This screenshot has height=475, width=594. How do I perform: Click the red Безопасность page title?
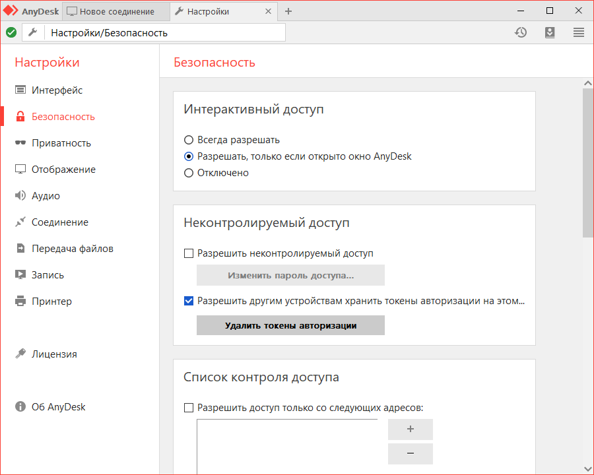[x=214, y=62]
